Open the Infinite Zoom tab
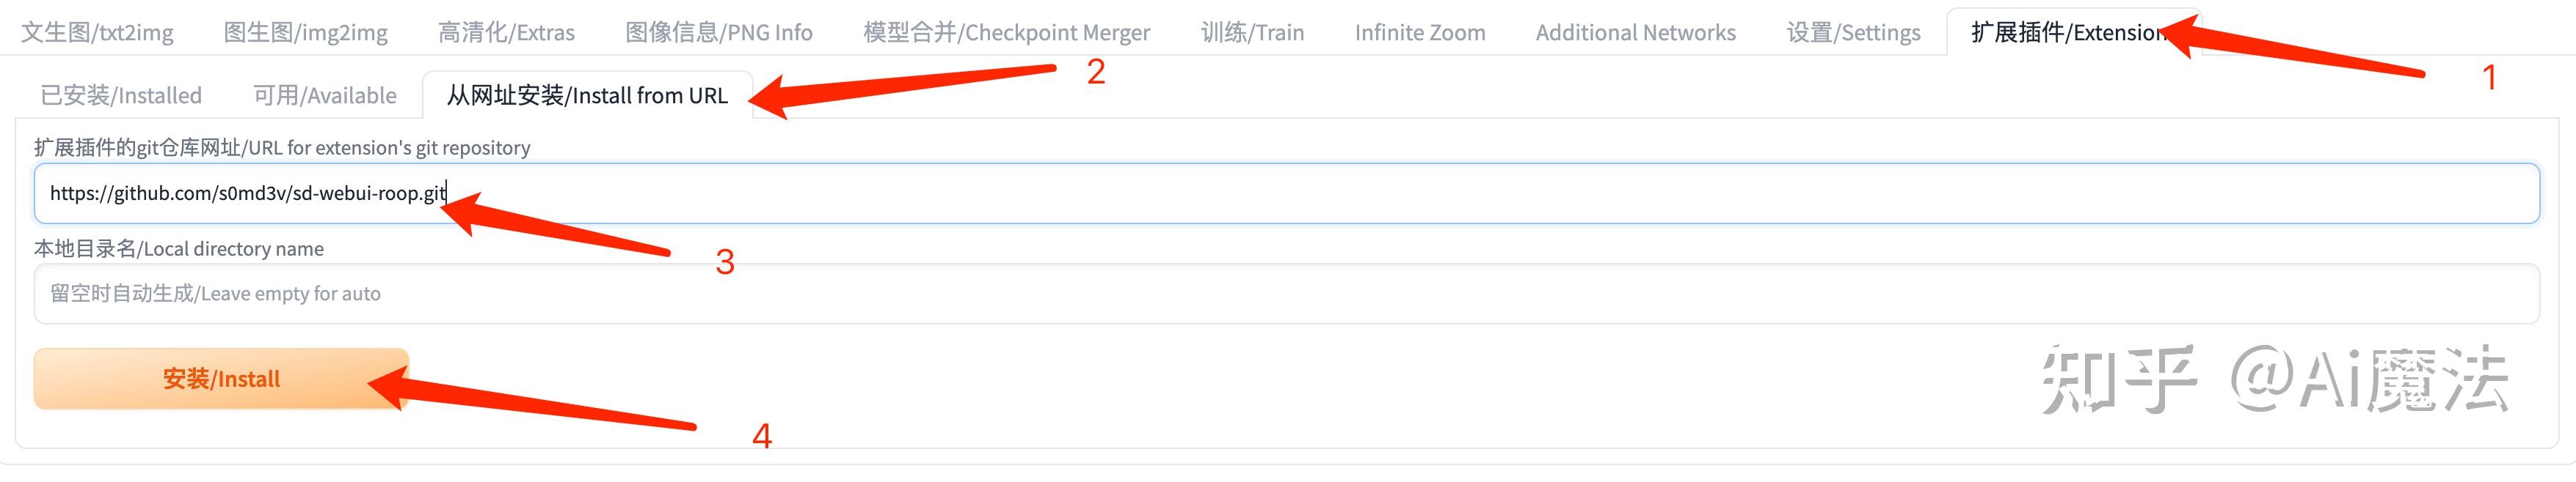Screen dimensions: 2576x482 point(1419,33)
